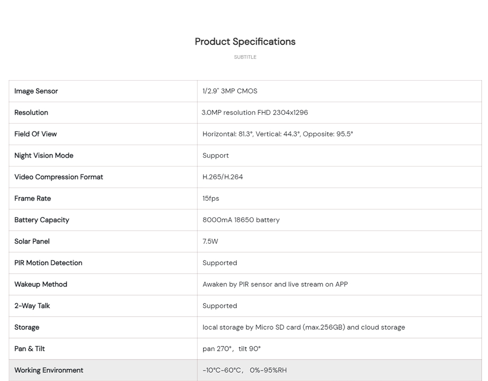The height and width of the screenshot is (381, 488).
Task: Click the H.265/H.264 compression value
Action: 223,177
